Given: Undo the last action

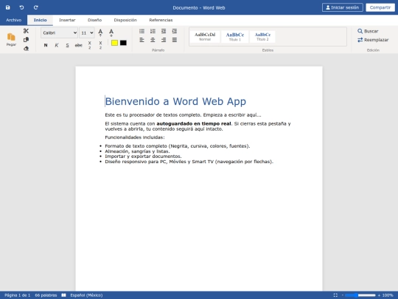Looking at the screenshot, I should (22, 7).
